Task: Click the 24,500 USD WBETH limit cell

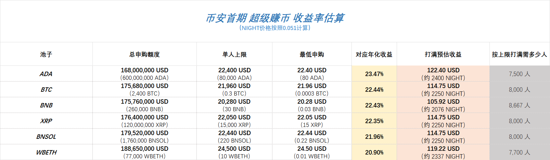Action: point(234,149)
